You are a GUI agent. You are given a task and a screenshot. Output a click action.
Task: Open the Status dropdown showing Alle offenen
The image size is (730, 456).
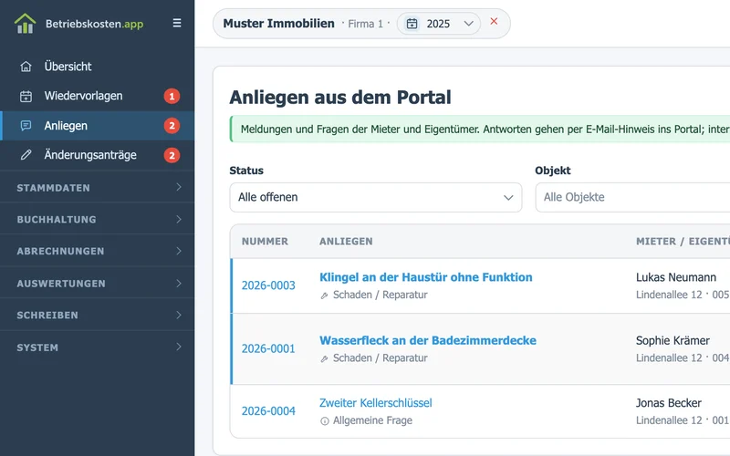click(x=376, y=197)
